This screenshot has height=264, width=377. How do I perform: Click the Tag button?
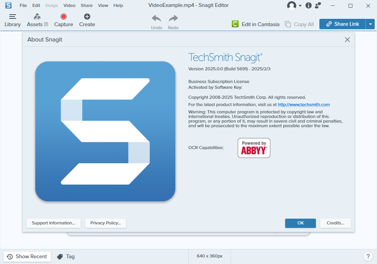pyautogui.click(x=66, y=257)
